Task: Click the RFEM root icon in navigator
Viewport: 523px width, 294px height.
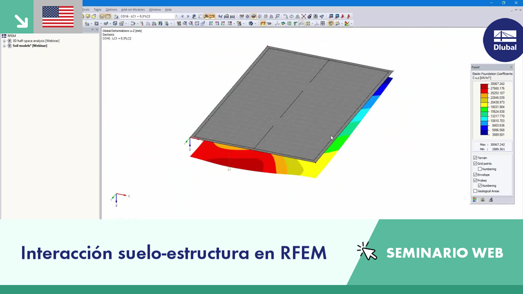Action: point(4,36)
